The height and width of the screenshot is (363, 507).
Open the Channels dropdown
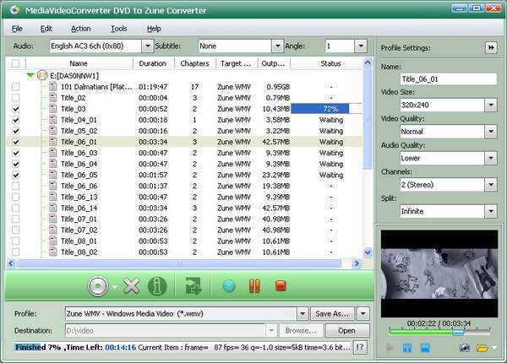coord(491,185)
